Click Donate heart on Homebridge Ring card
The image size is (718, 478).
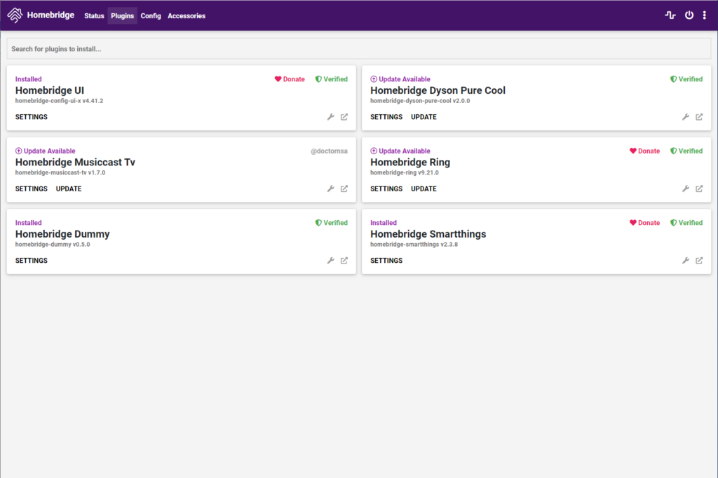click(644, 151)
